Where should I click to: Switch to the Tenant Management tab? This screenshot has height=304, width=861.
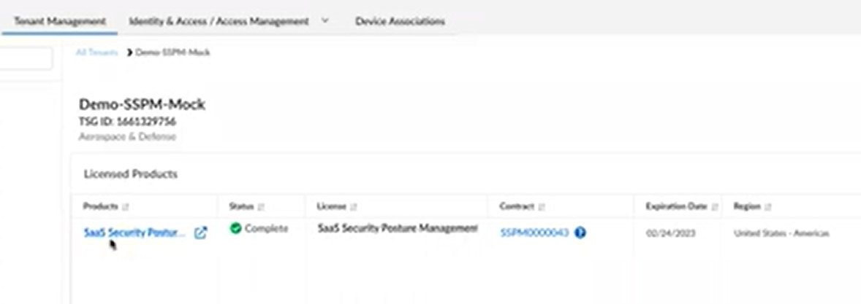[60, 21]
